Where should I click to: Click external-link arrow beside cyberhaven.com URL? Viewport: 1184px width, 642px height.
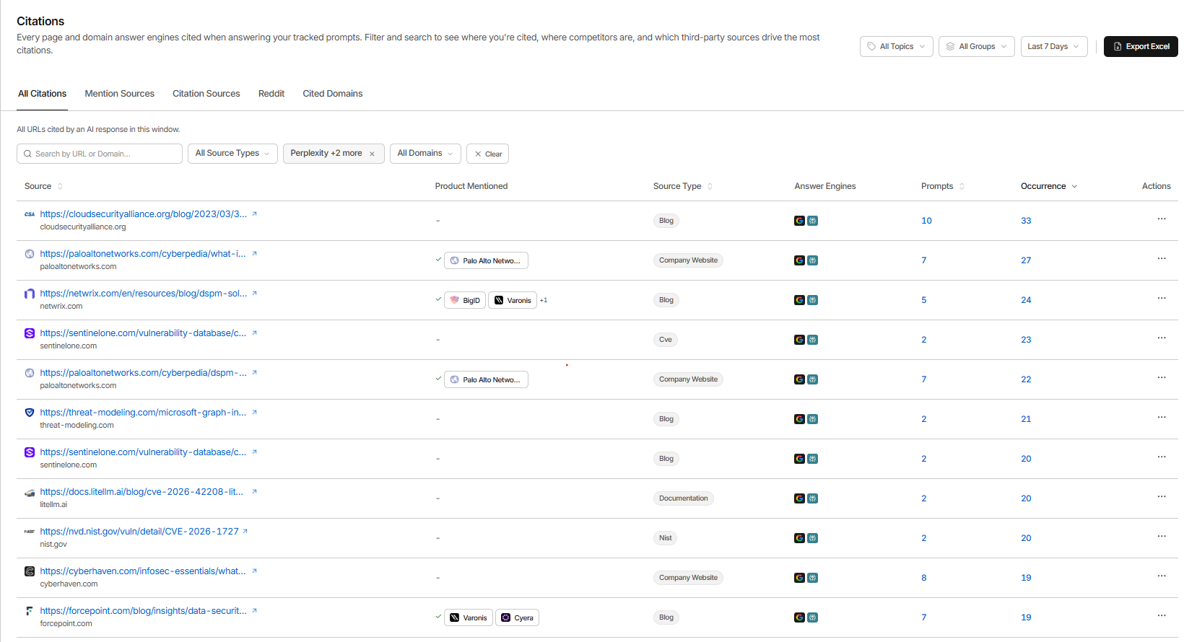(x=254, y=571)
